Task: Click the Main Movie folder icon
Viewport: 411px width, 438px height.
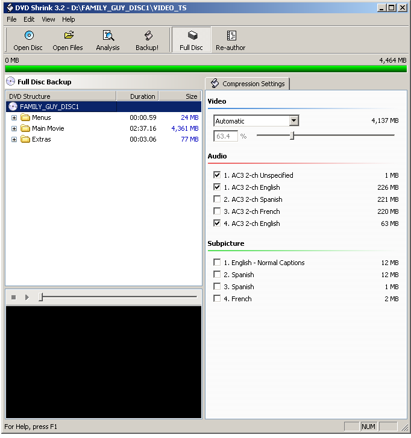Action: click(25, 128)
